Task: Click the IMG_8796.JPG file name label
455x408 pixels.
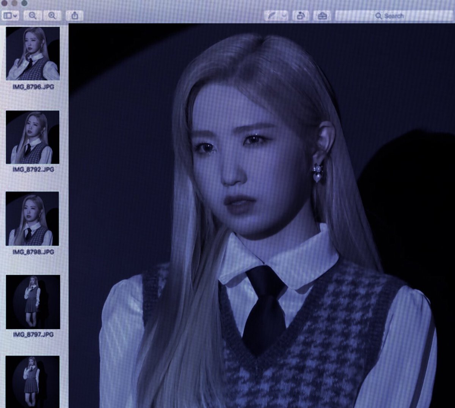Action: point(33,87)
